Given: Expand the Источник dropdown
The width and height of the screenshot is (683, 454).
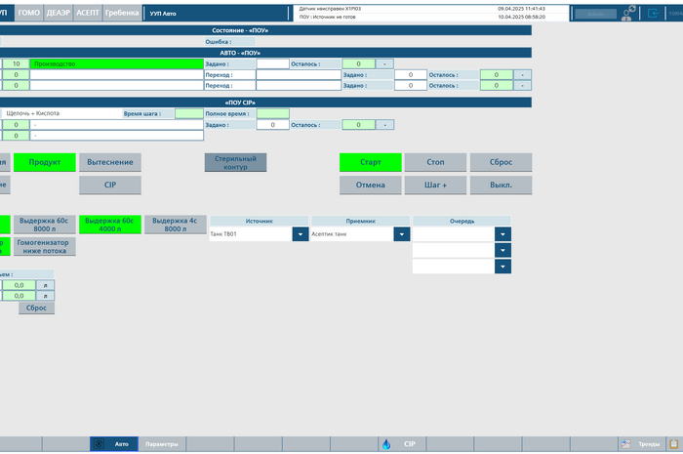Looking at the screenshot, I should click(300, 234).
